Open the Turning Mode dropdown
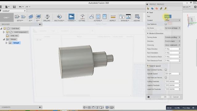This screenshot has height=111, width=197. [172, 37]
